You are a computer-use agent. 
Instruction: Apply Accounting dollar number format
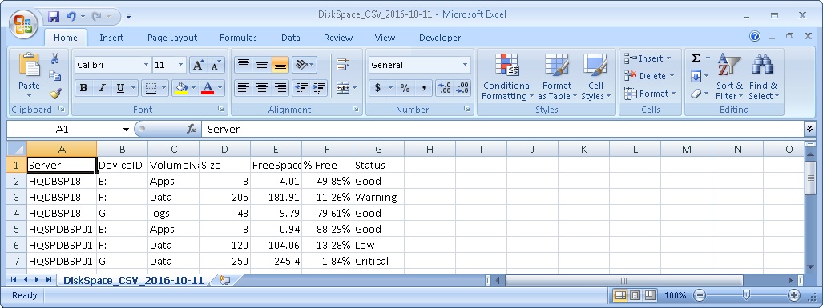pyautogui.click(x=377, y=87)
